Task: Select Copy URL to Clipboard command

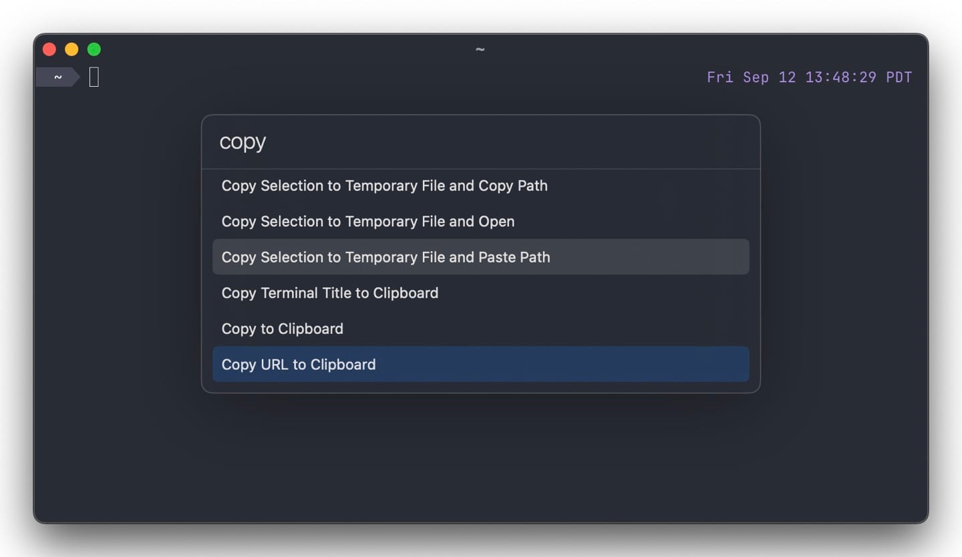Action: (480, 364)
